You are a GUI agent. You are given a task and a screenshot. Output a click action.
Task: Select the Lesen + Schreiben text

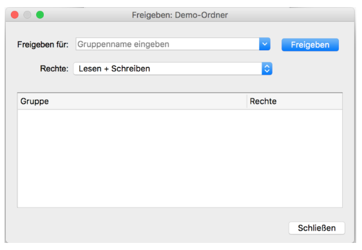[x=114, y=68]
